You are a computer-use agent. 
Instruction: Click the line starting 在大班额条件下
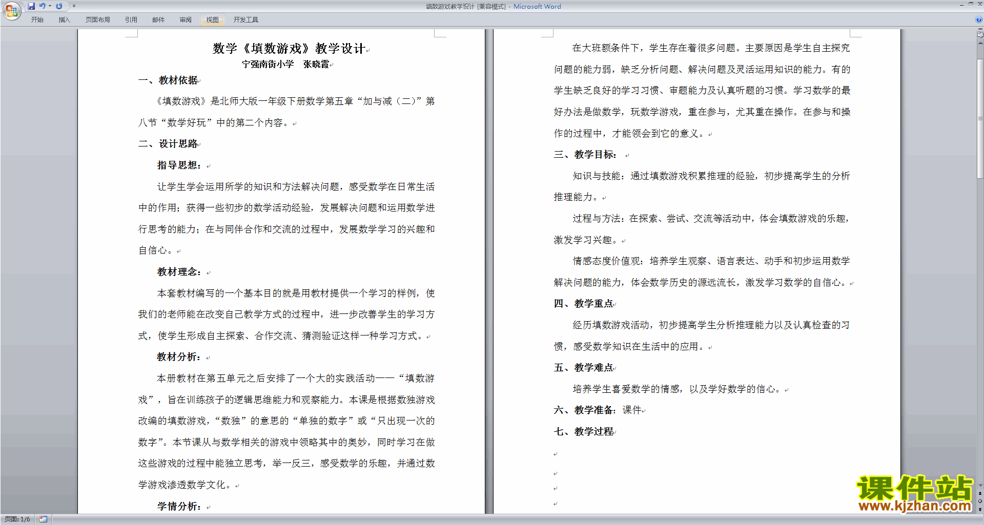click(711, 48)
